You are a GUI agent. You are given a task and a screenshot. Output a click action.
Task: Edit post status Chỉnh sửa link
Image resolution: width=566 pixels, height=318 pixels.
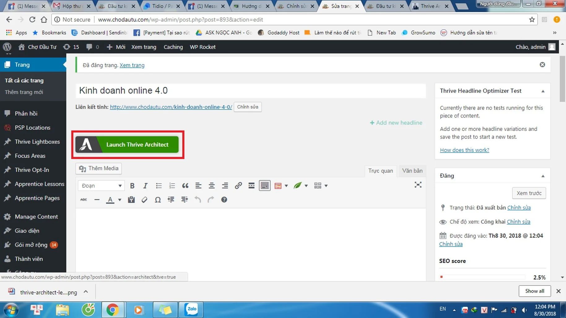coord(519,208)
